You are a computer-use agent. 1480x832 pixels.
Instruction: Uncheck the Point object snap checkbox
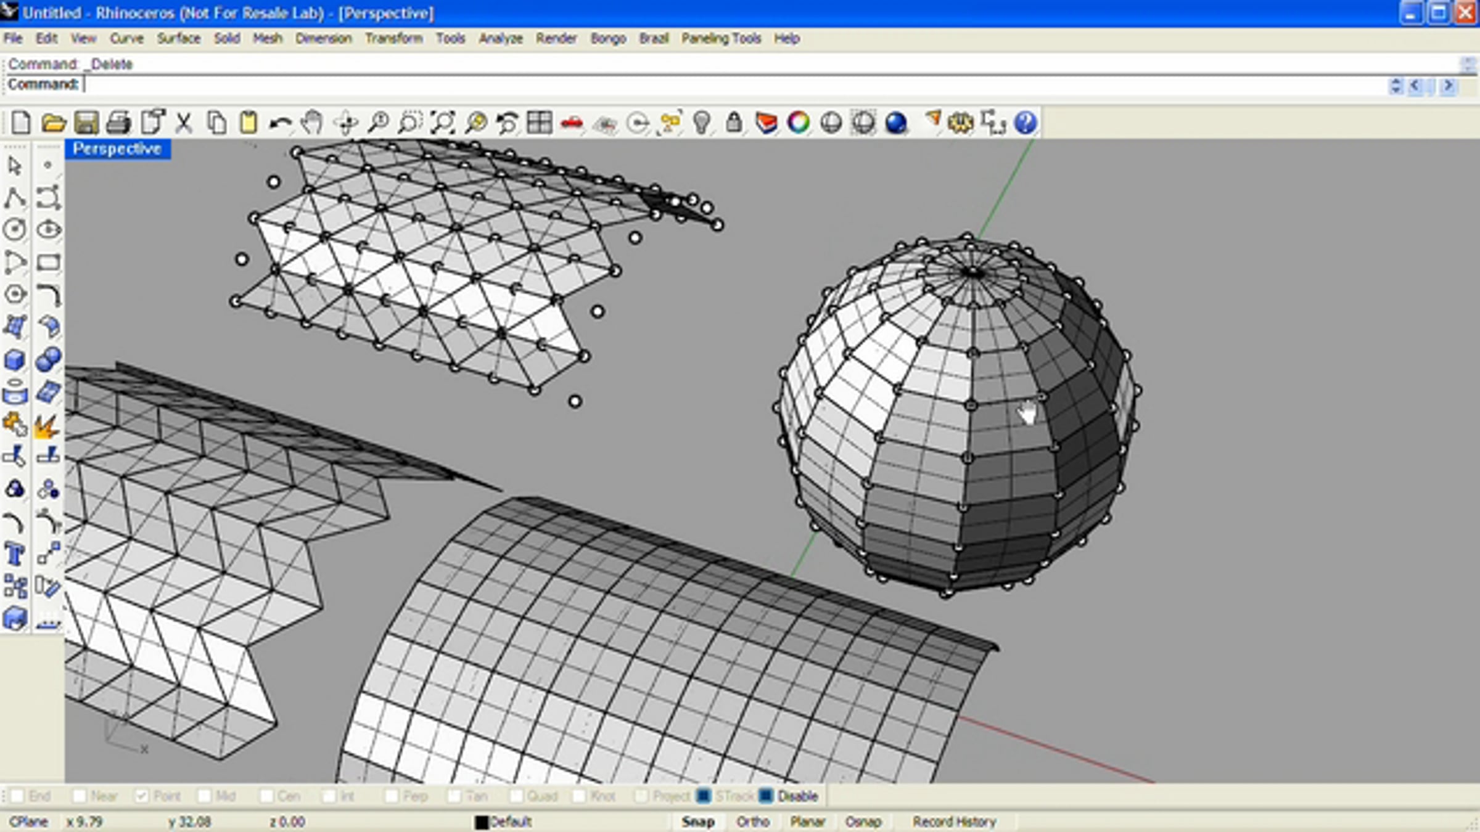[141, 796]
